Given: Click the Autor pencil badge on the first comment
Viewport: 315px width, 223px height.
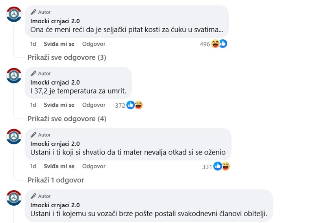Looking at the screenshot, I should [41, 12].
